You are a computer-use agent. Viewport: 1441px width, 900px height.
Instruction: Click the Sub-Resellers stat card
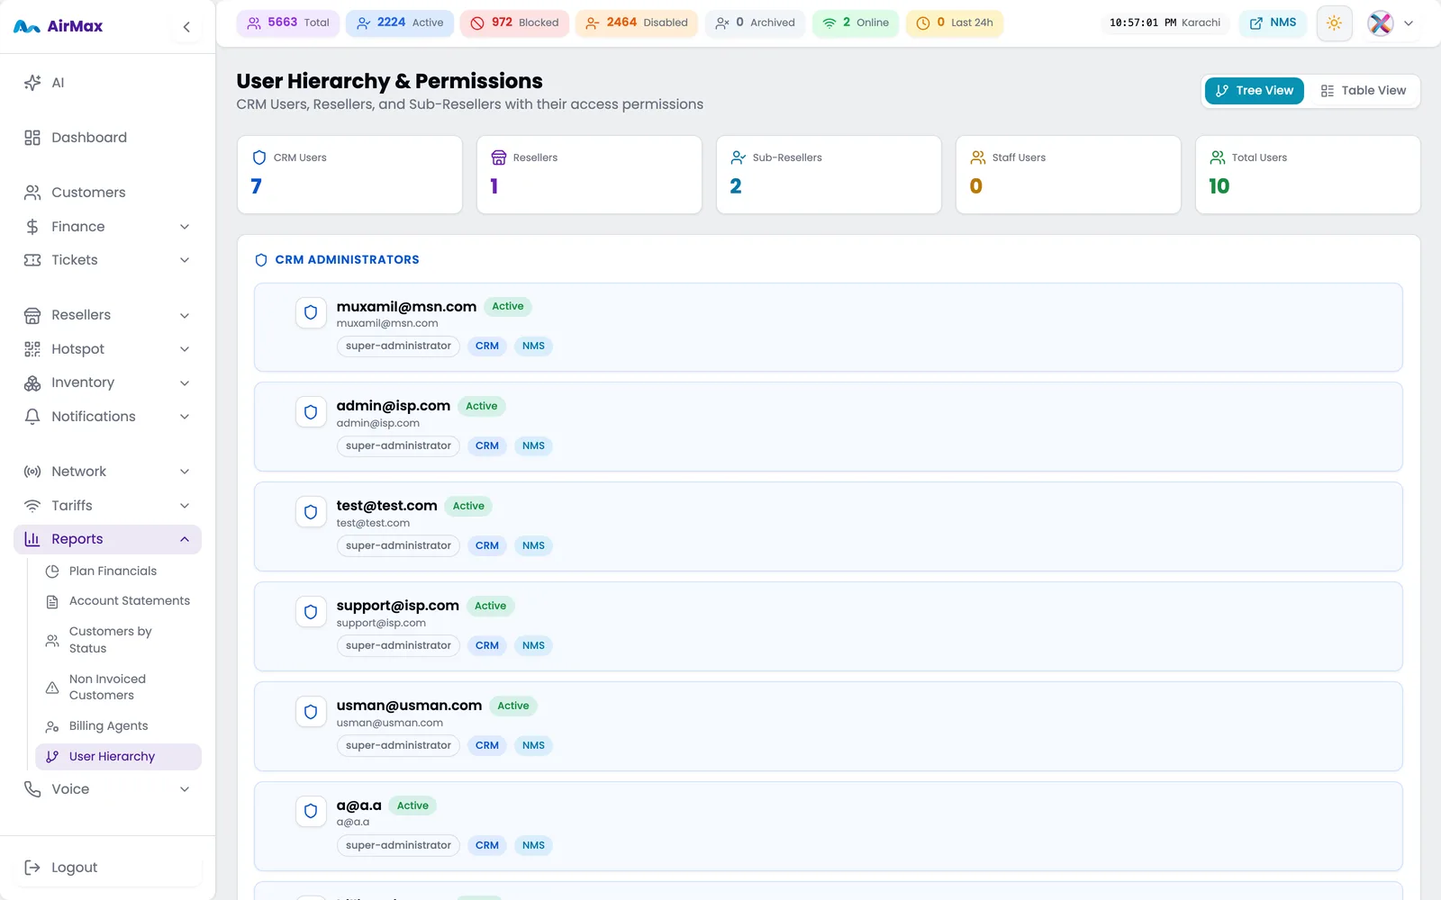coord(829,175)
